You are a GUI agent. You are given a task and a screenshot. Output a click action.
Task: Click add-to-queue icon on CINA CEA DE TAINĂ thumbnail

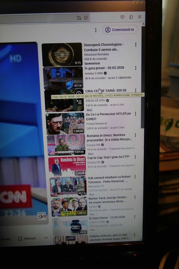79,102
